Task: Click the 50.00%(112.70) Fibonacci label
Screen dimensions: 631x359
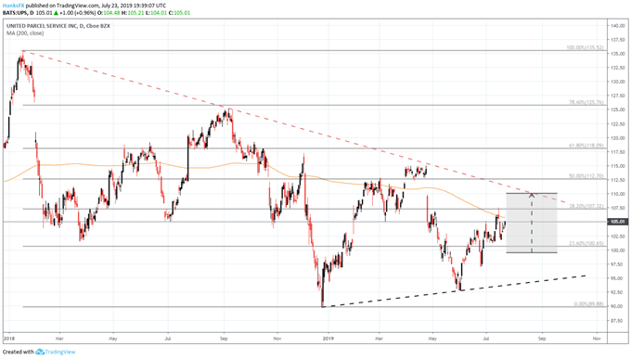Action: point(586,176)
